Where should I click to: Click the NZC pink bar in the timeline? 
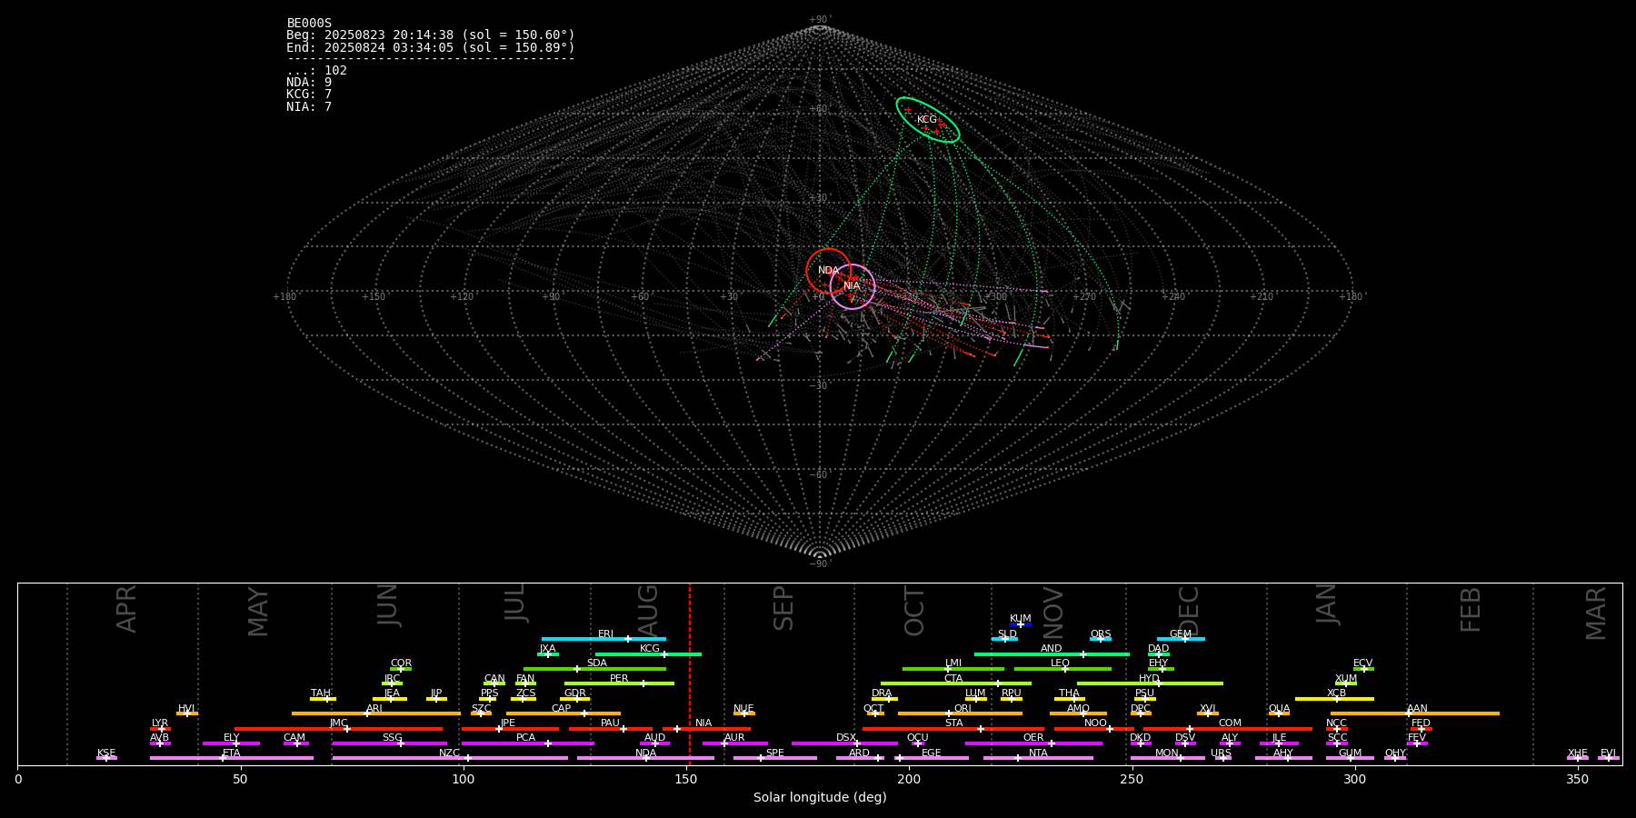pyautogui.click(x=450, y=758)
